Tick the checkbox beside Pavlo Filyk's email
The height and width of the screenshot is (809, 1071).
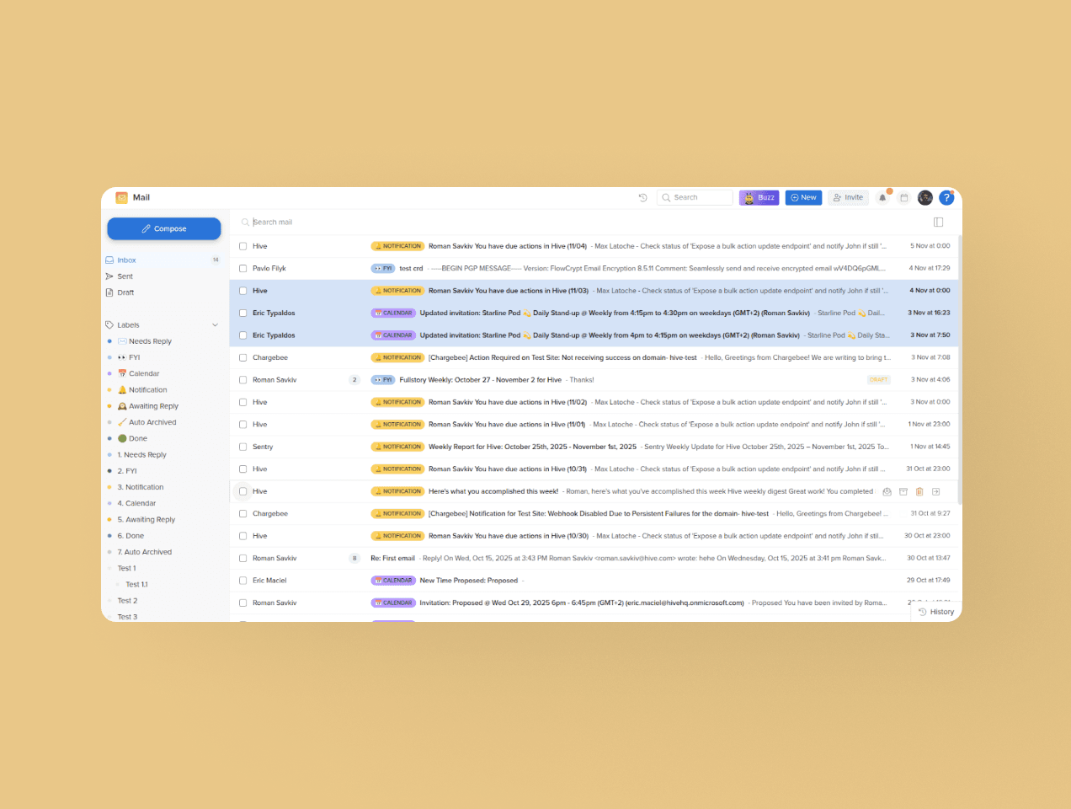click(242, 268)
